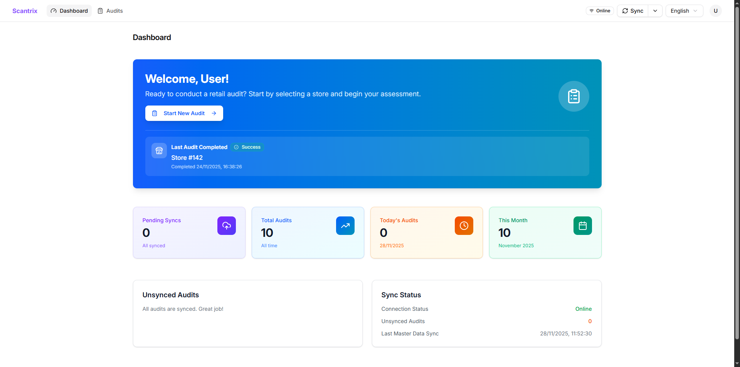Click the calendar icon on This Month card
Image resolution: width=740 pixels, height=367 pixels.
pos(582,226)
